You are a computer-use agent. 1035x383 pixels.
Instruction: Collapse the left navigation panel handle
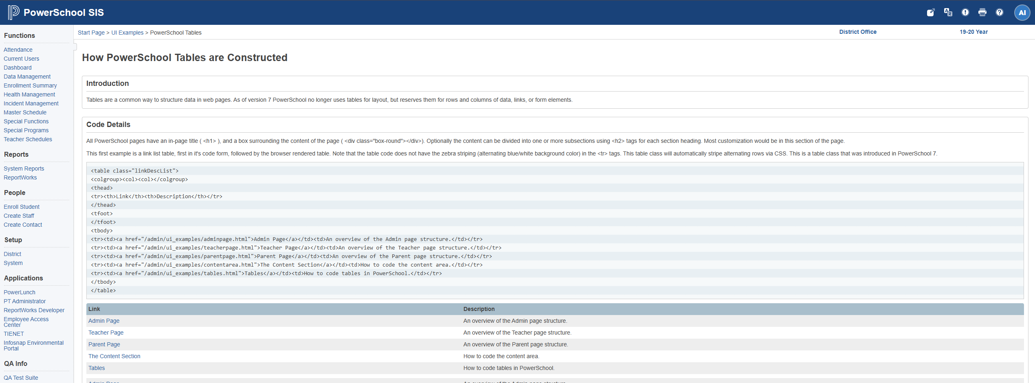(x=75, y=47)
